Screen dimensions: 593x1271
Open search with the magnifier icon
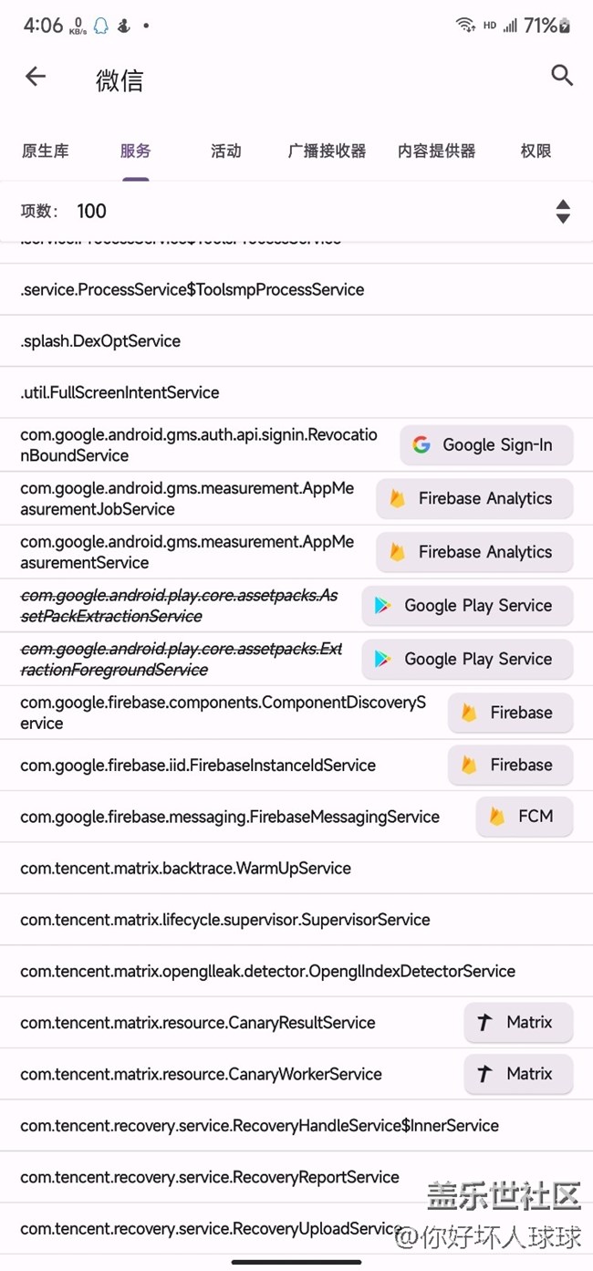point(562,76)
